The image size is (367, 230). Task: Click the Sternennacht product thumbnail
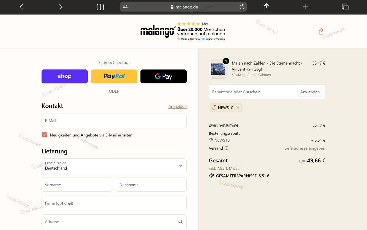pyautogui.click(x=218, y=69)
